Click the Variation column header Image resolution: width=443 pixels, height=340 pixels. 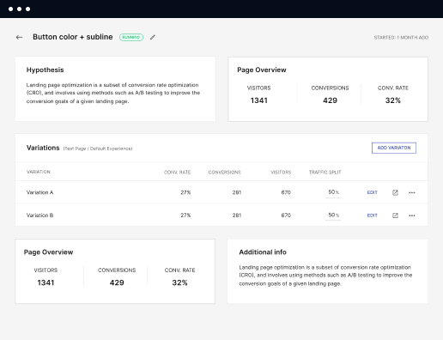point(39,172)
